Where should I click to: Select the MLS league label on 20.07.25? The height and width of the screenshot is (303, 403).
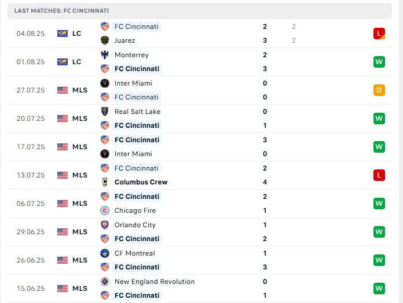[x=80, y=119]
